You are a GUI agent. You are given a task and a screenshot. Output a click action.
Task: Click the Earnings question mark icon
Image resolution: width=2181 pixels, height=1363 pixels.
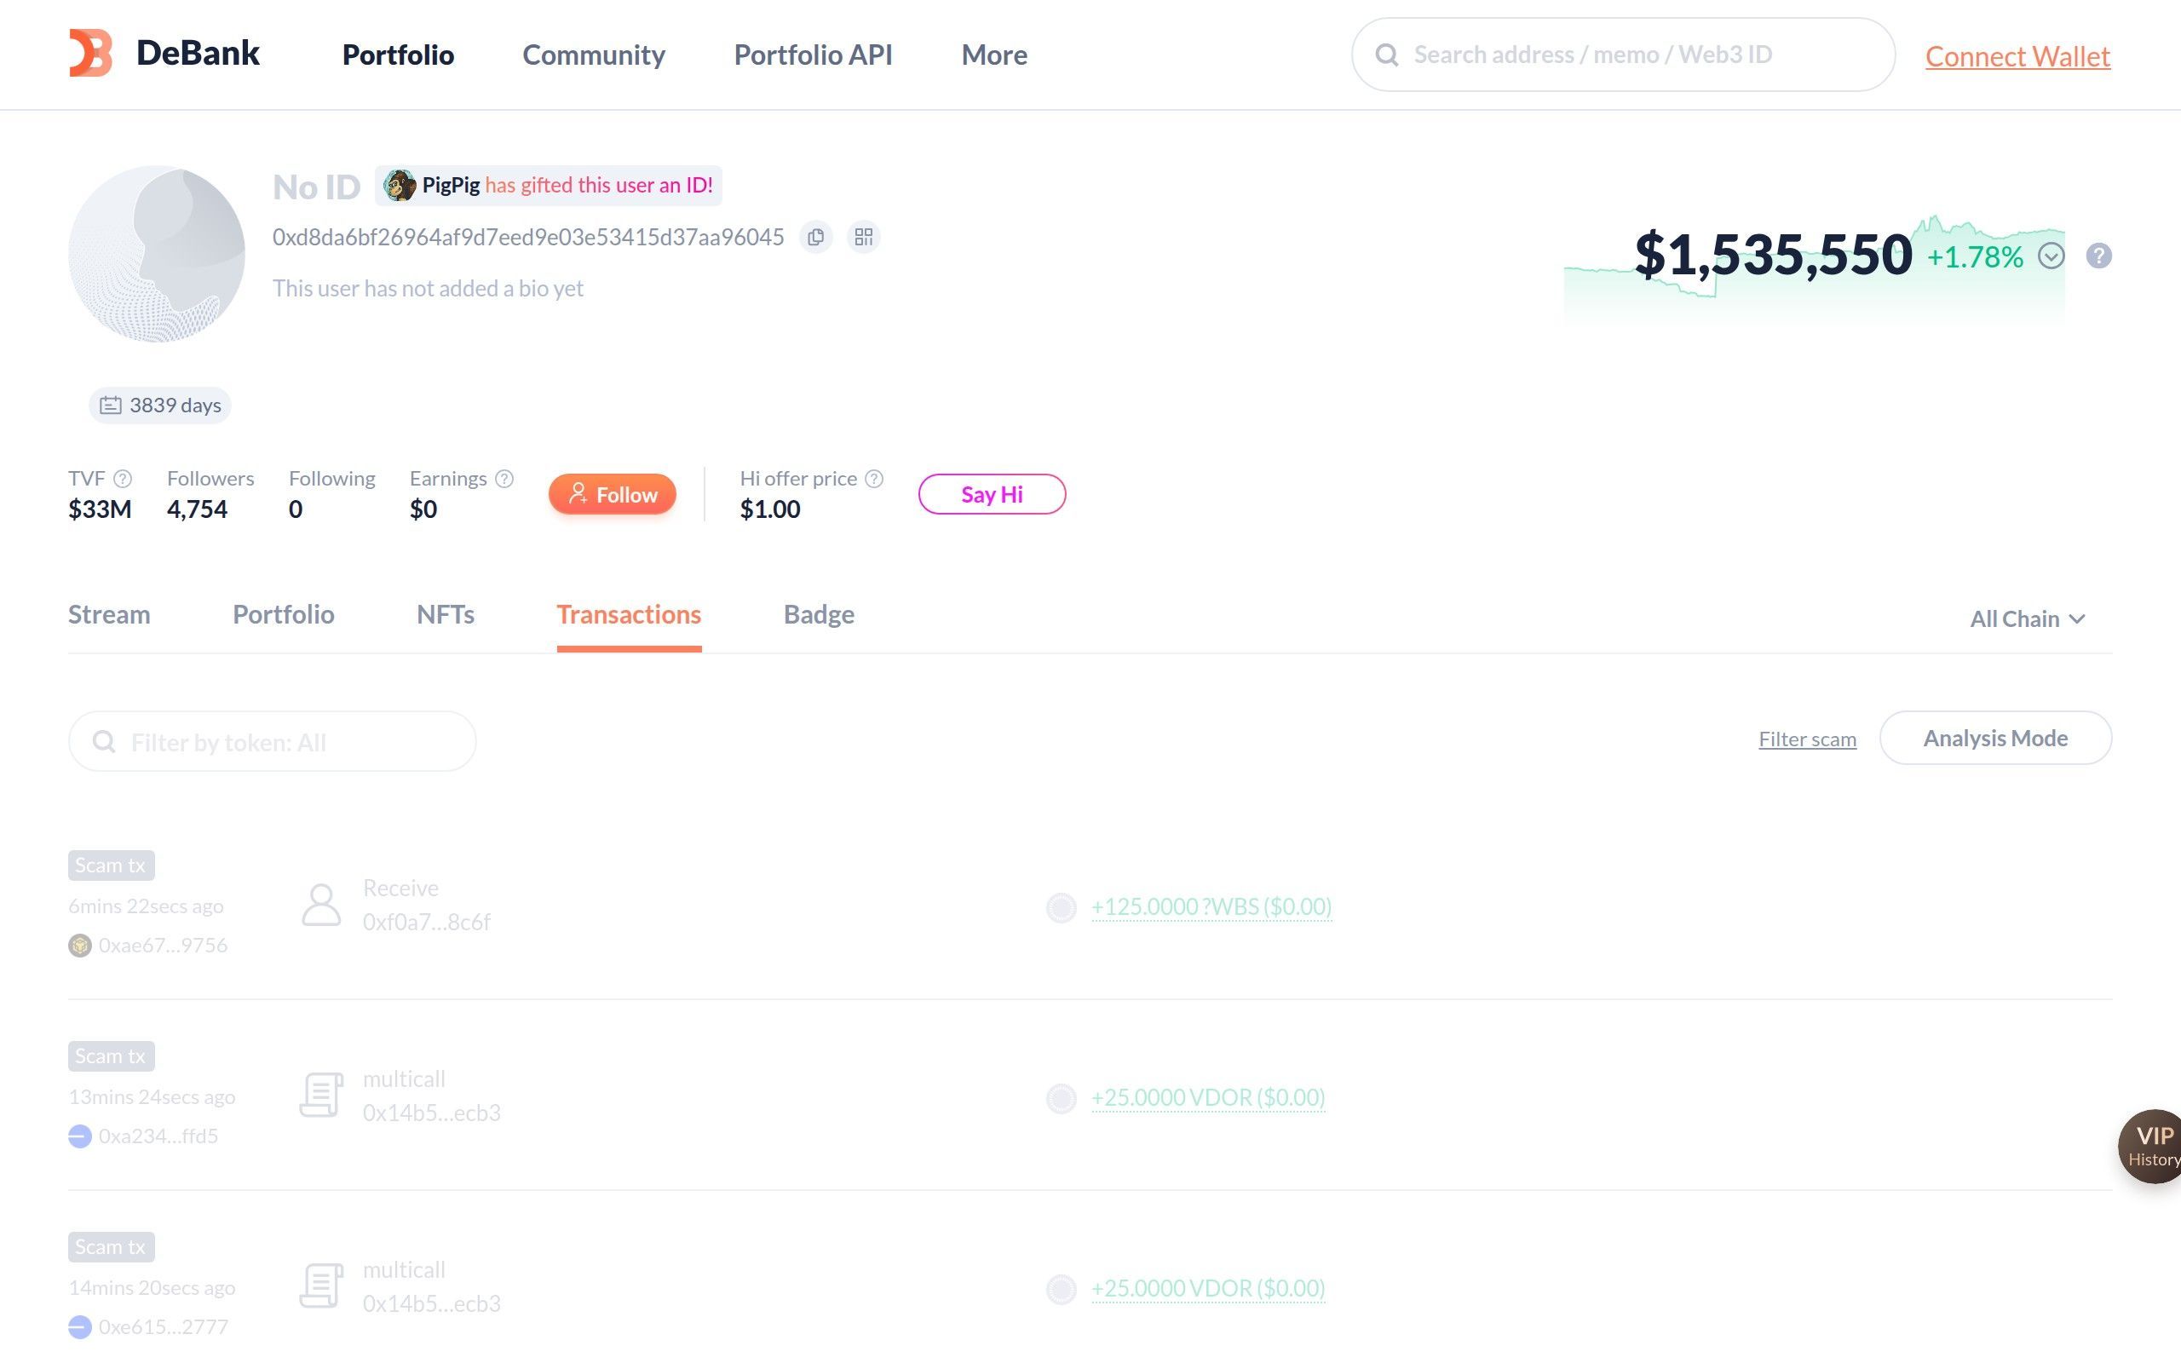pos(504,479)
